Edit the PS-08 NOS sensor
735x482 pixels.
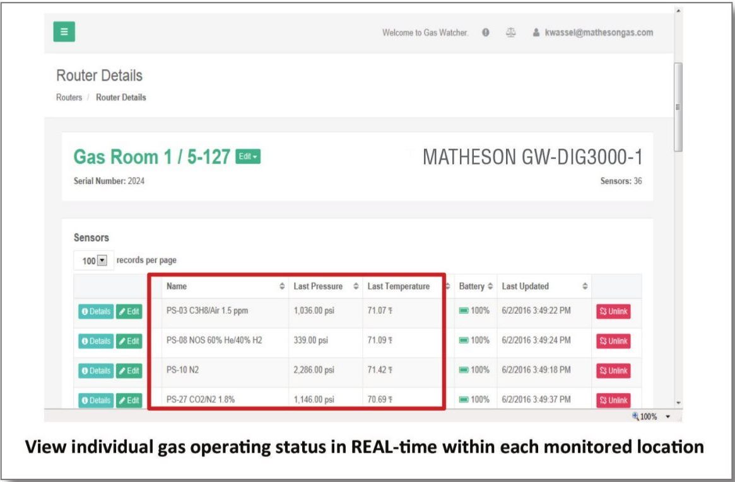tap(129, 341)
